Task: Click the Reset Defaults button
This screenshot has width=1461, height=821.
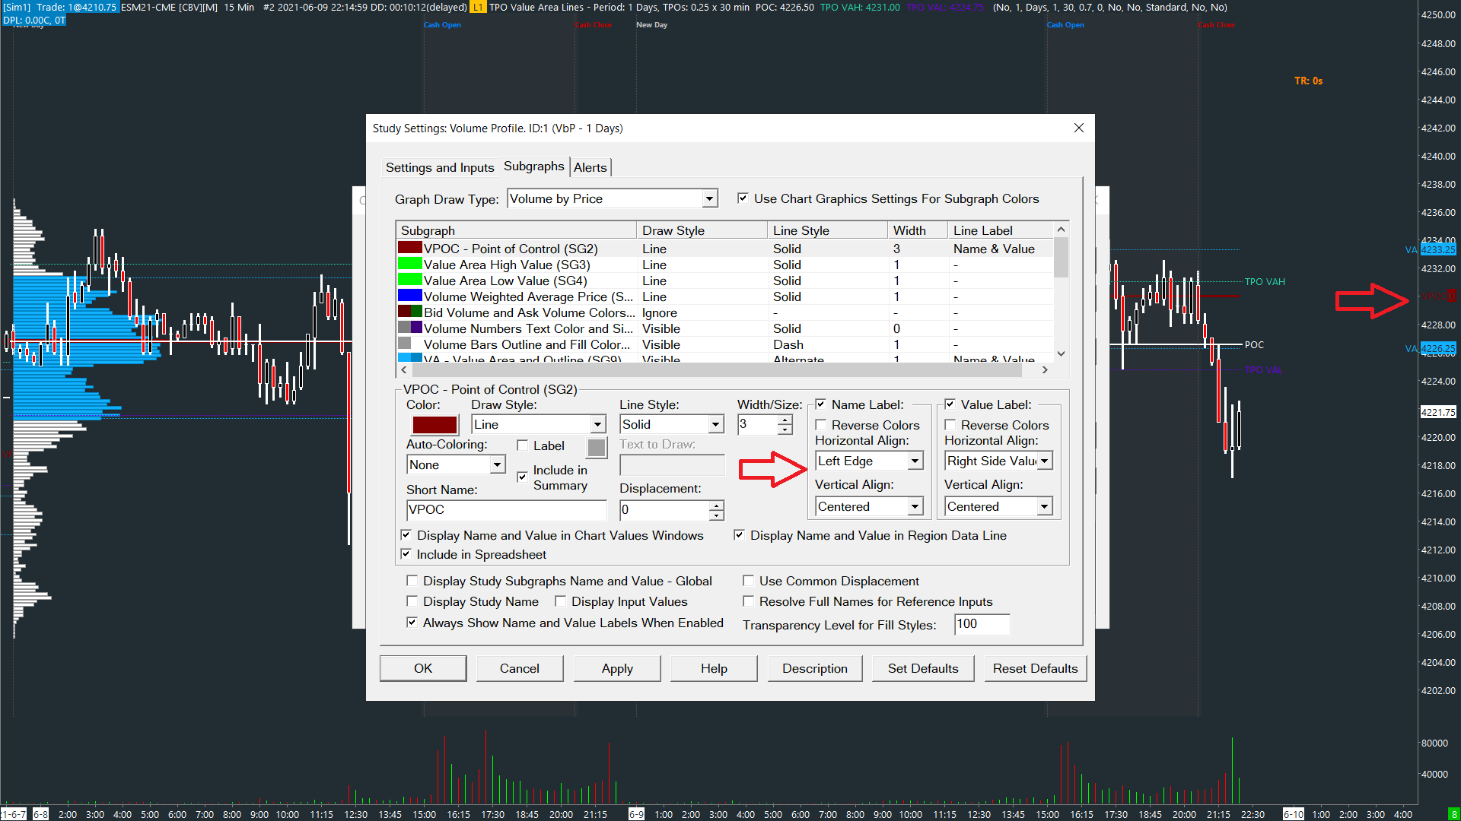Action: tap(1036, 668)
